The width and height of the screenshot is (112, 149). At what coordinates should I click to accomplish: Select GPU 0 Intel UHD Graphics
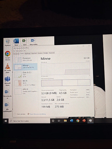coord(25,91)
